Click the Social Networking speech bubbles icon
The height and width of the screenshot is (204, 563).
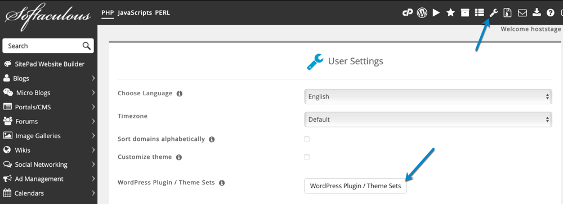tap(7, 164)
